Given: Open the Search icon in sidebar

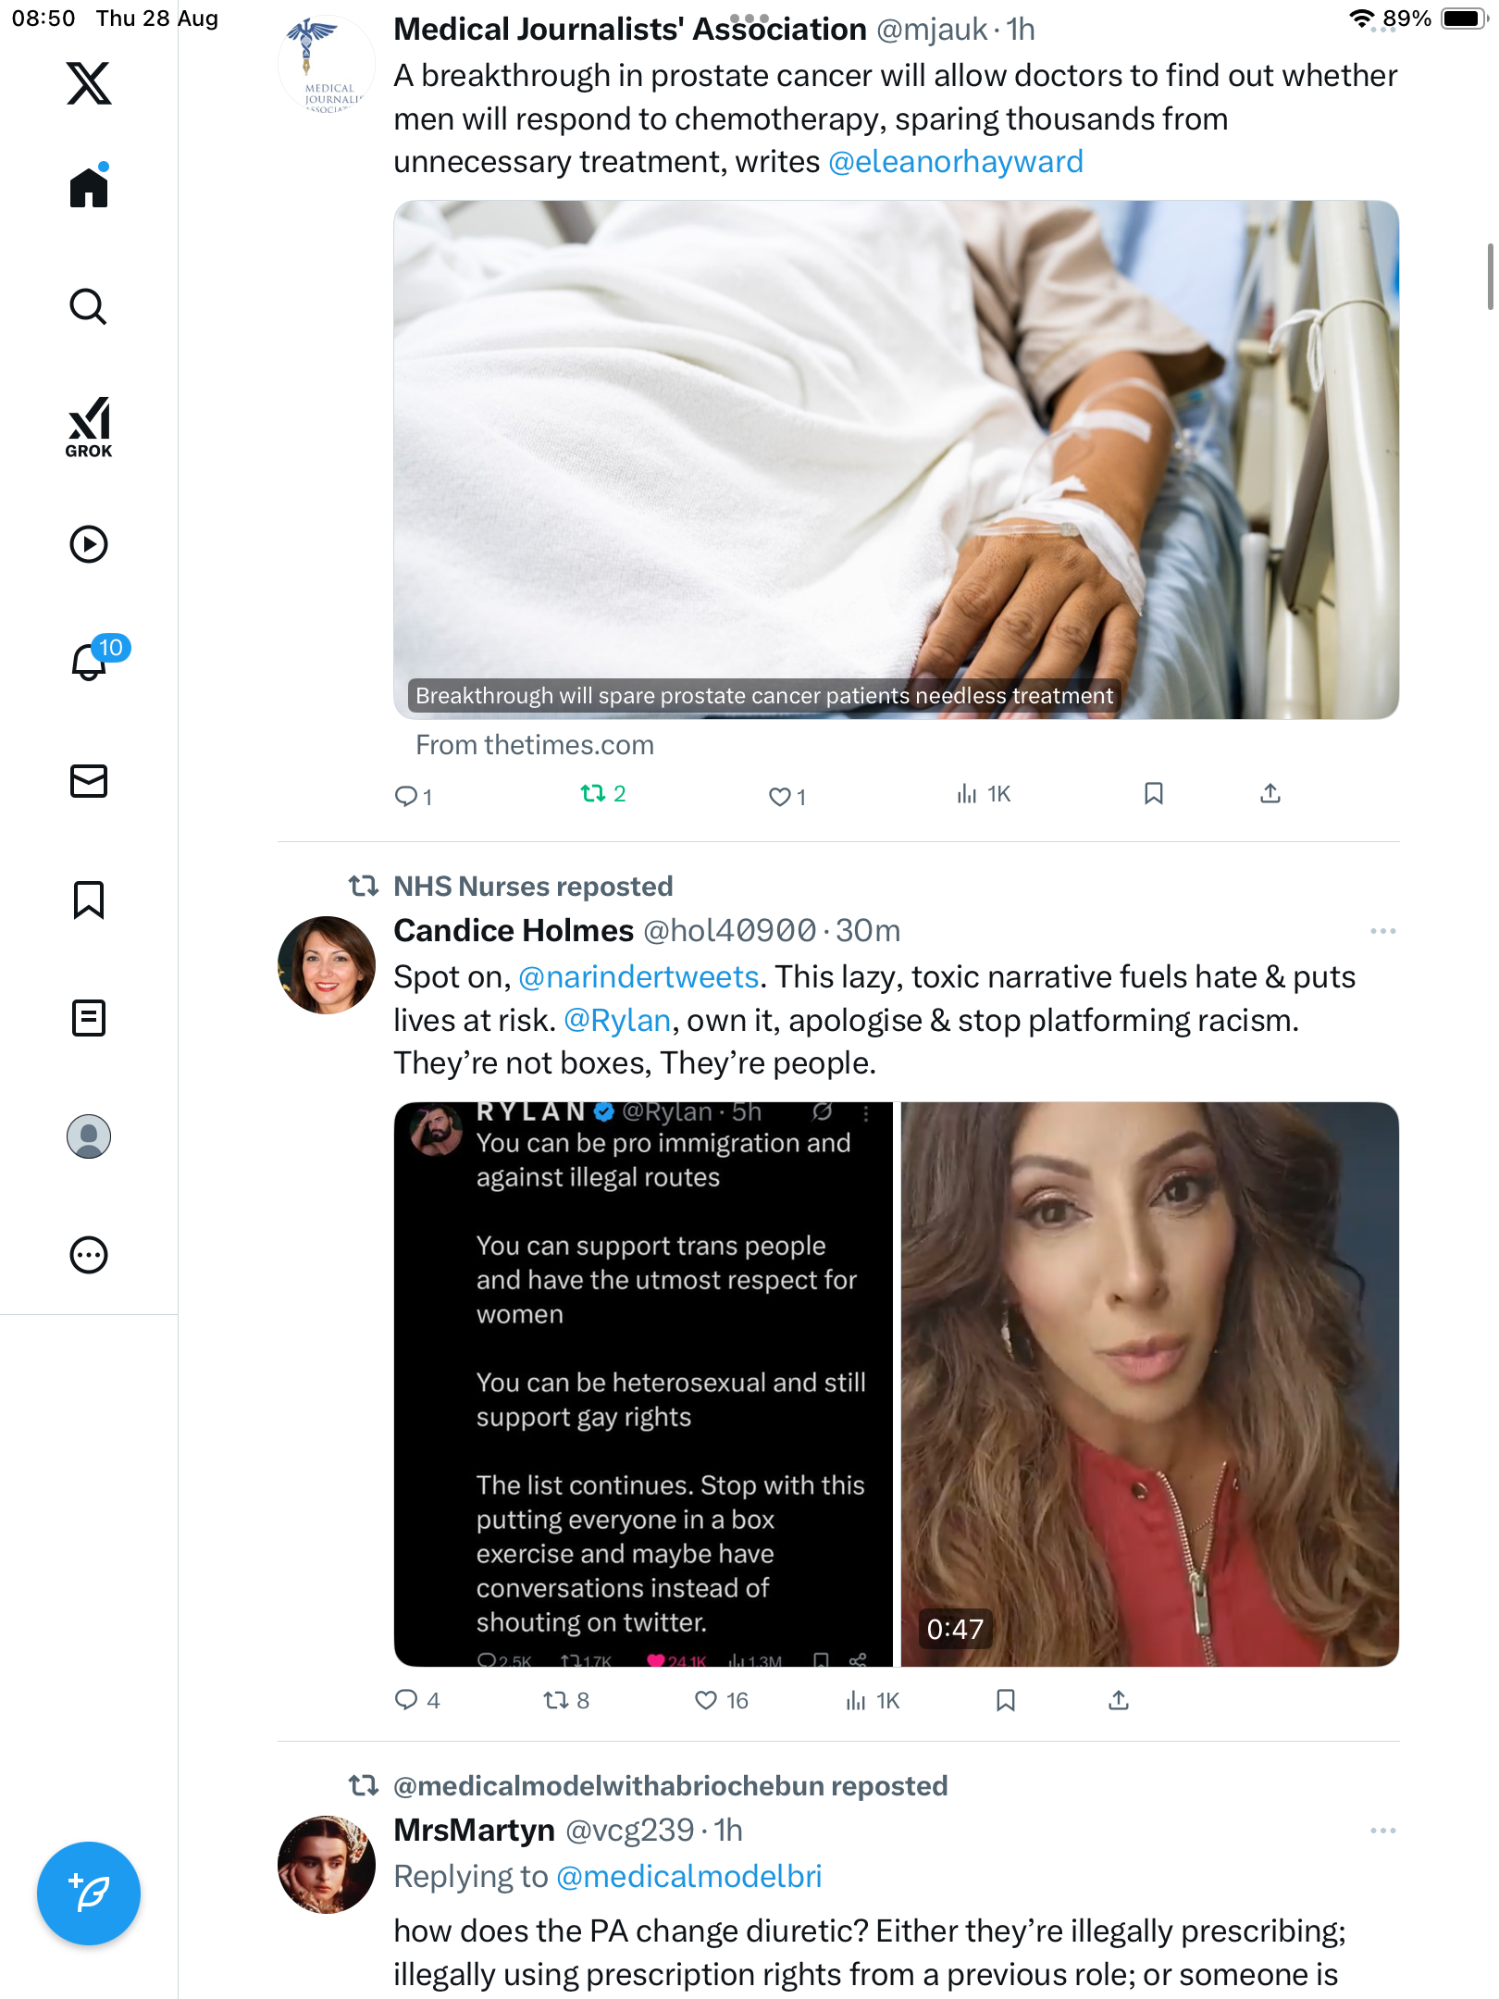Looking at the screenshot, I should click(x=89, y=306).
